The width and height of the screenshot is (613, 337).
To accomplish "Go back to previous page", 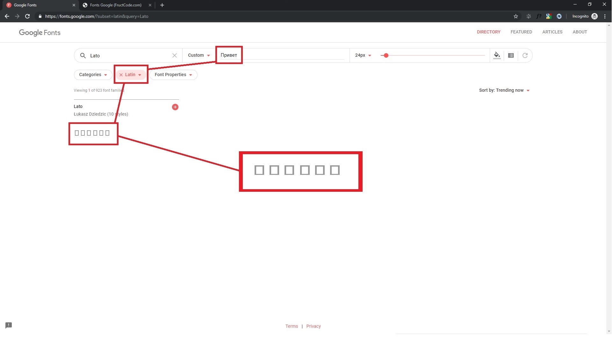I will 7,16.
